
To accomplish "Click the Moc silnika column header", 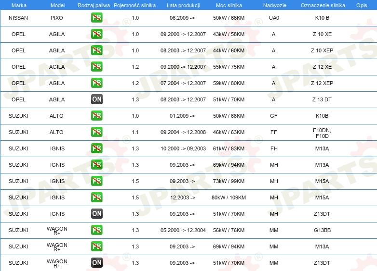I will (229, 5).
